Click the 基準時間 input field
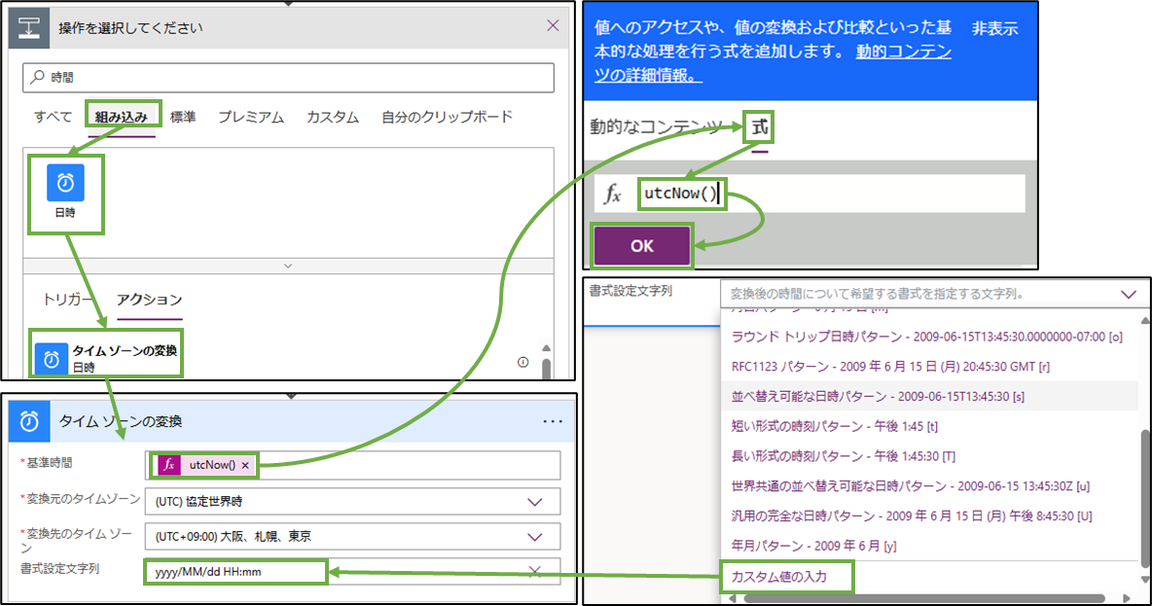Image resolution: width=1152 pixels, height=606 pixels. coord(352,465)
